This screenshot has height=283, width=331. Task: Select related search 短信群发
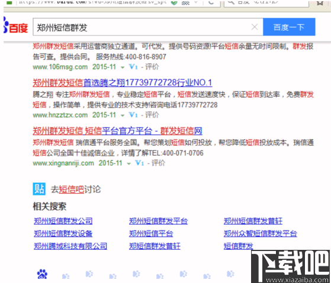[238, 246]
